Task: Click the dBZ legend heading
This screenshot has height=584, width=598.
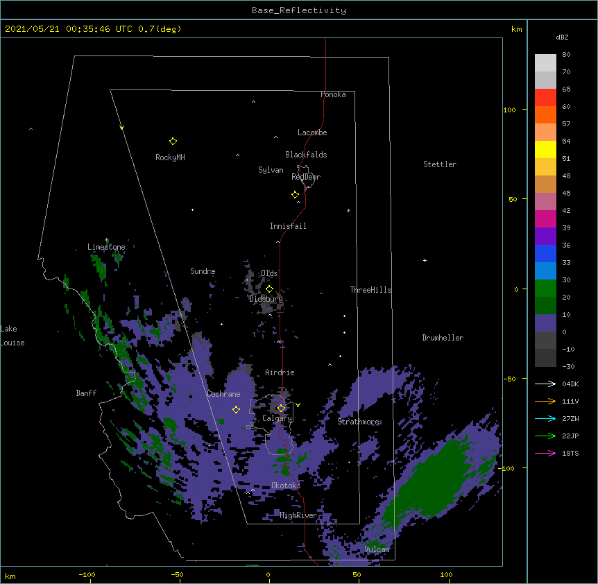Action: [x=562, y=37]
